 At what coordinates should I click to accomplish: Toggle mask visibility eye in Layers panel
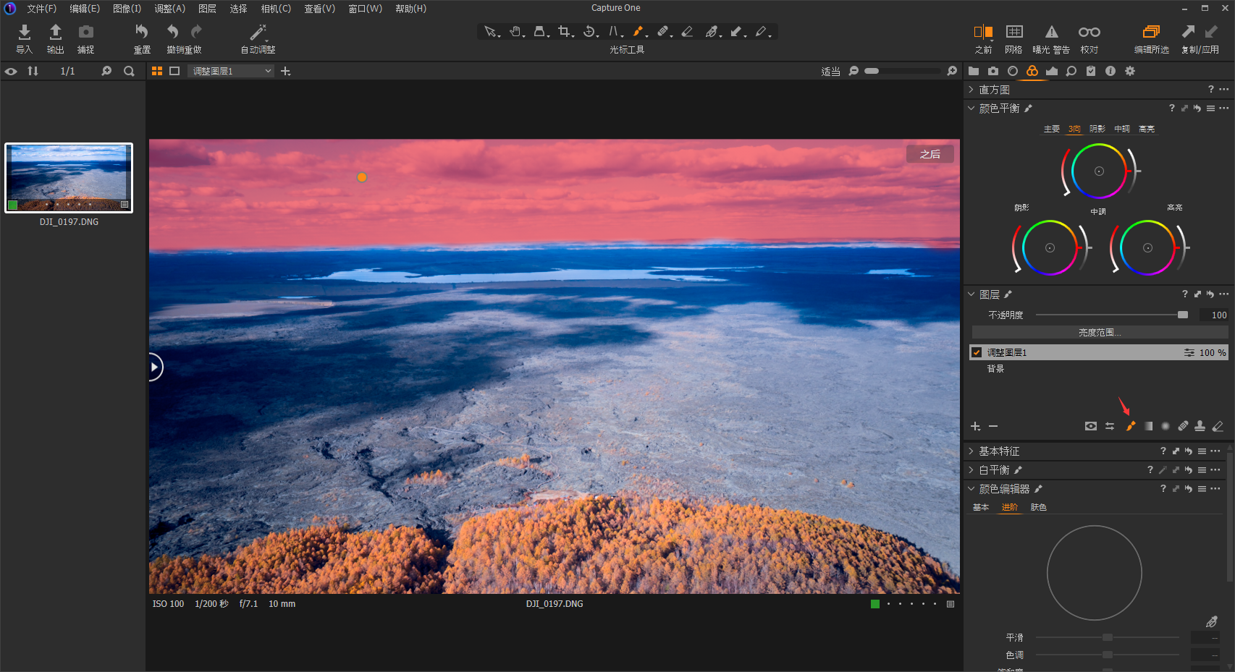tap(1091, 426)
